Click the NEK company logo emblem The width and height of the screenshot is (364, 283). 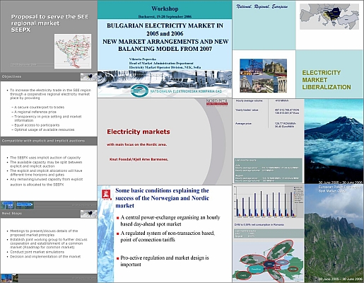(139, 91)
